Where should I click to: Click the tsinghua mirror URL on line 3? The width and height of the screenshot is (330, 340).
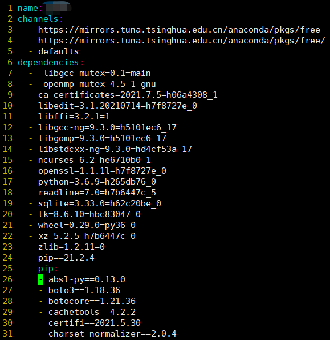tap(179, 30)
